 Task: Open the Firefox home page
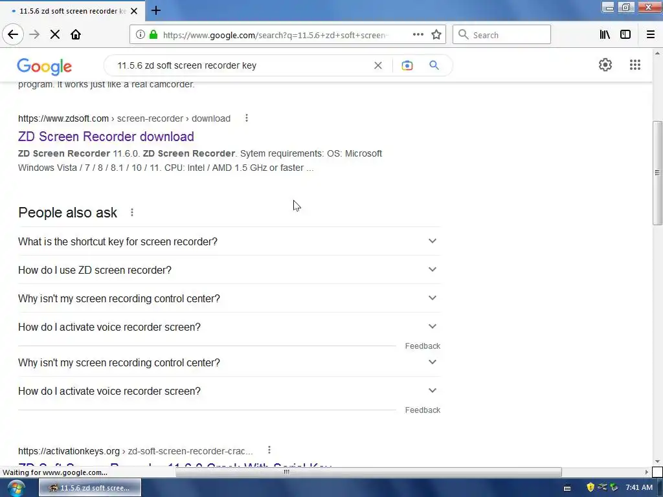(x=76, y=35)
